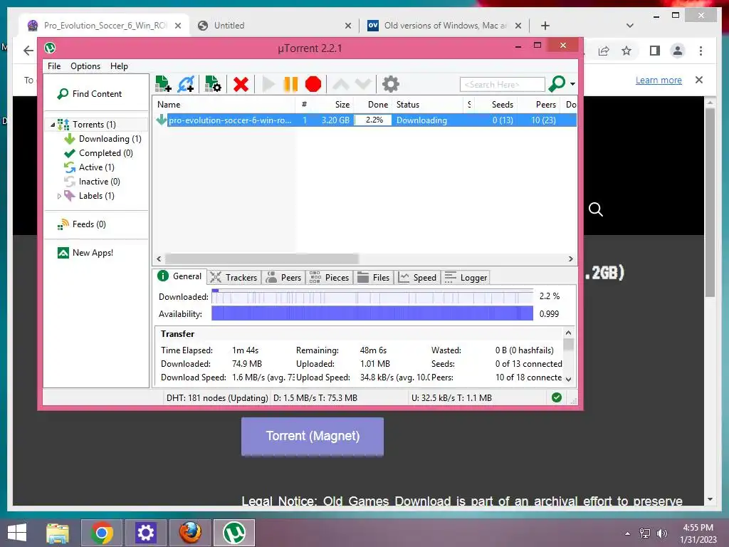Switch to the Speed tab

tap(417, 278)
